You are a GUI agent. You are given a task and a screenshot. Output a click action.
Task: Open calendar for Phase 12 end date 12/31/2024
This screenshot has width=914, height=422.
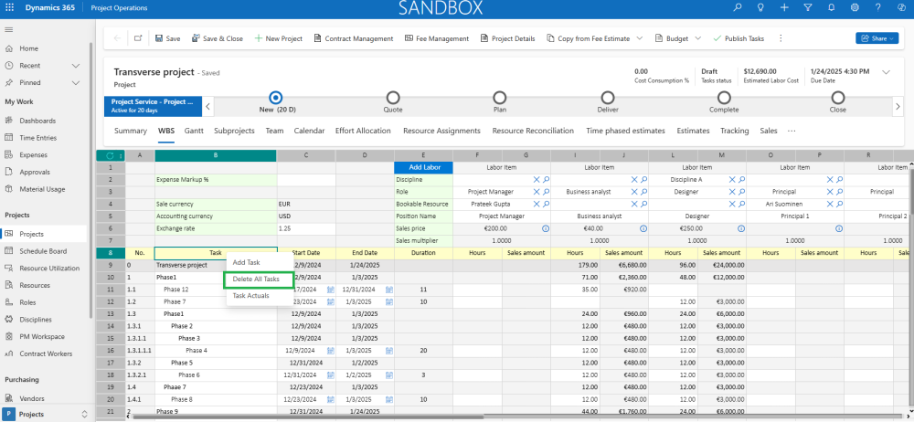tap(388, 290)
